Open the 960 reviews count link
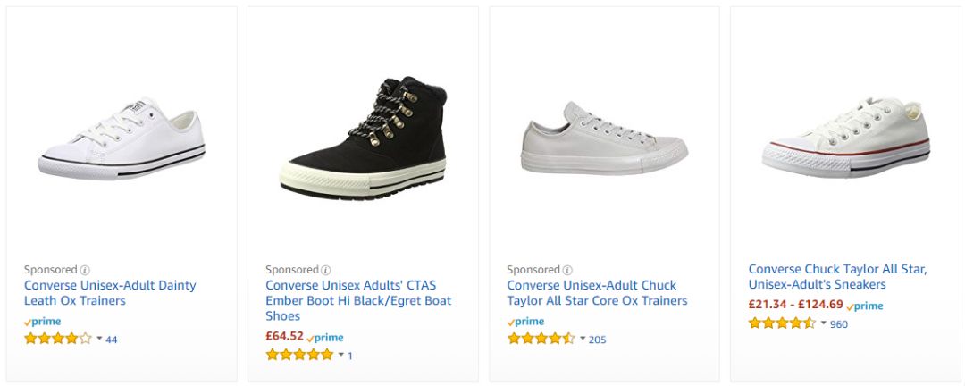The height and width of the screenshot is (386, 965). [839, 323]
